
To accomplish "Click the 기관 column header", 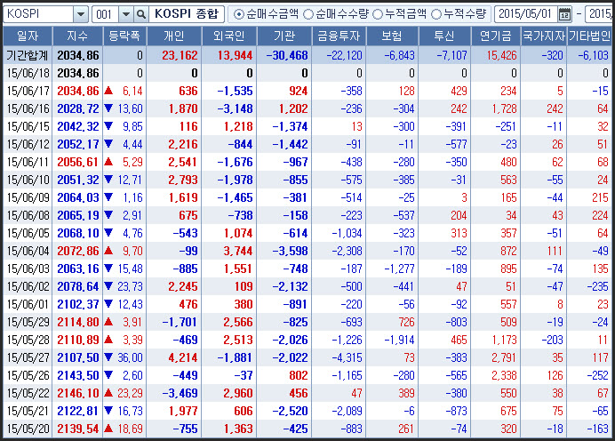I will click(284, 36).
